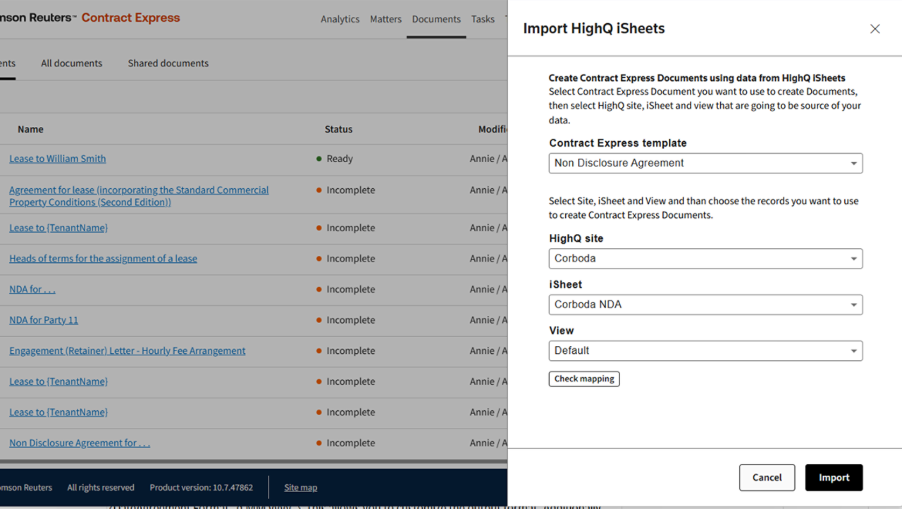The width and height of the screenshot is (902, 509).
Task: Open Heads of terms for assignment link
Action: 103,259
